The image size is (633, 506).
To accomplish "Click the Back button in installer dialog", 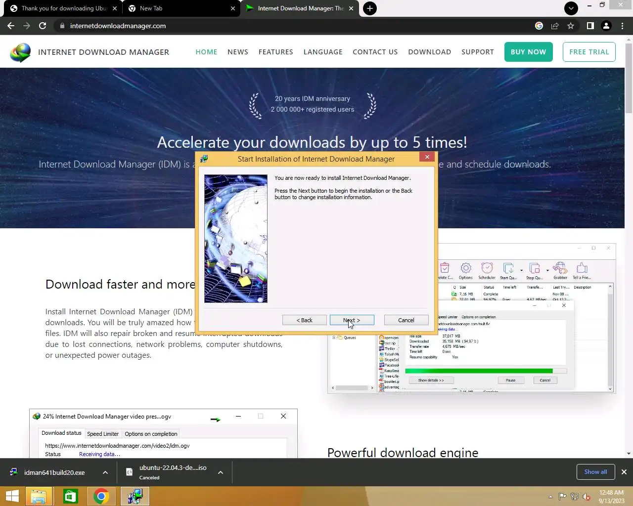I will click(x=304, y=320).
